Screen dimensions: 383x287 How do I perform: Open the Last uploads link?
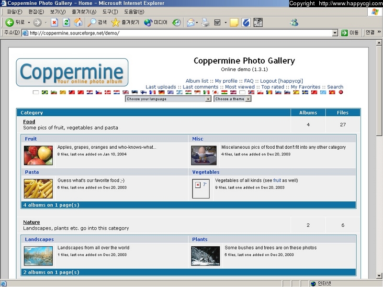(x=161, y=87)
